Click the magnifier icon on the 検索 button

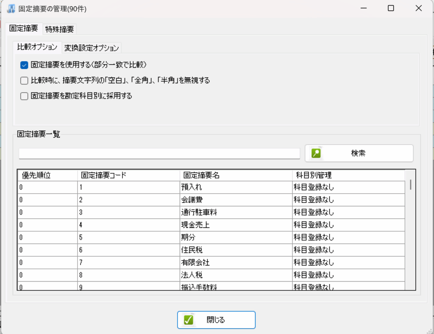point(316,153)
